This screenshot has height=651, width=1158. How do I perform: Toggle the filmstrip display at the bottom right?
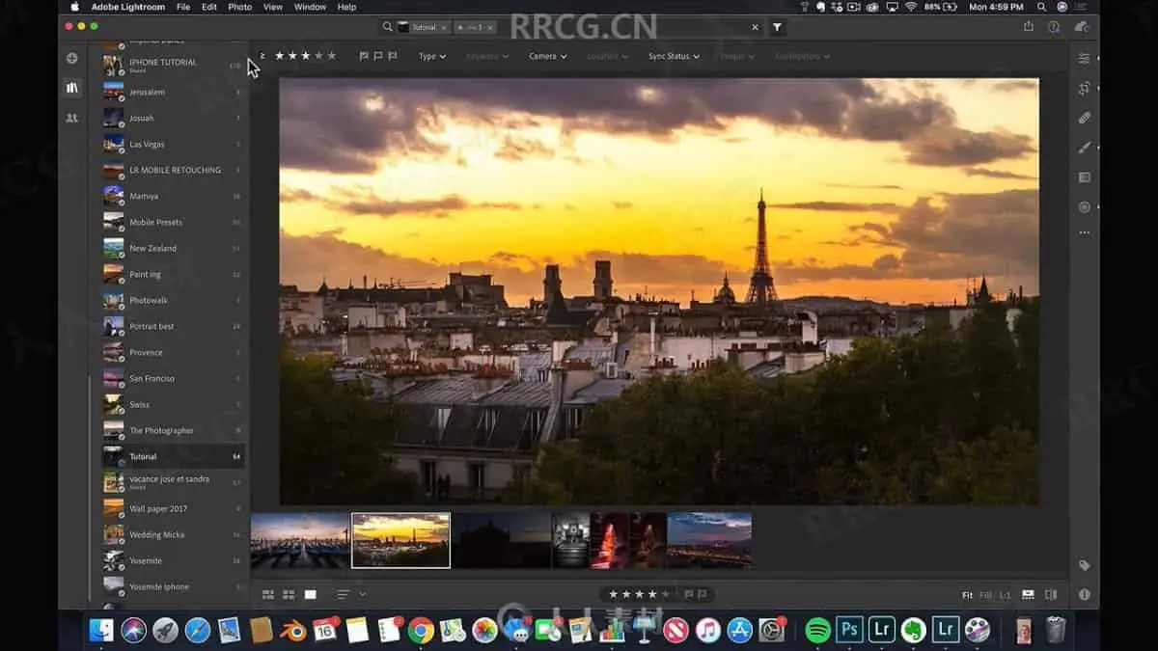click(x=1028, y=595)
